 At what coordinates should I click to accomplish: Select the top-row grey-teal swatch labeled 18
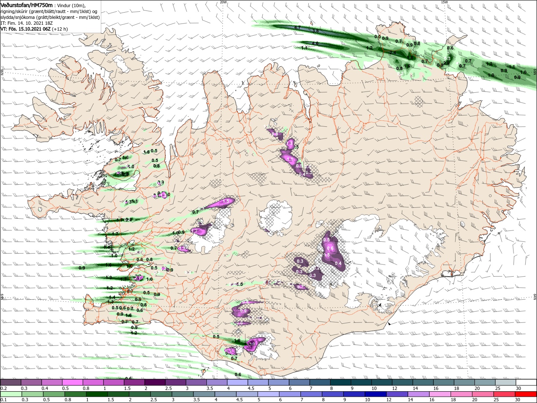point(464,382)
